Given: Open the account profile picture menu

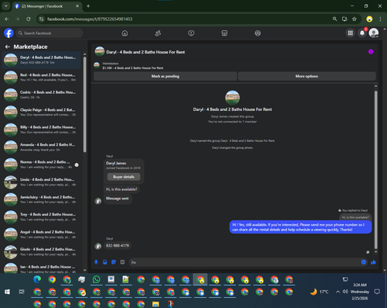Looking at the screenshot, I should point(374,33).
